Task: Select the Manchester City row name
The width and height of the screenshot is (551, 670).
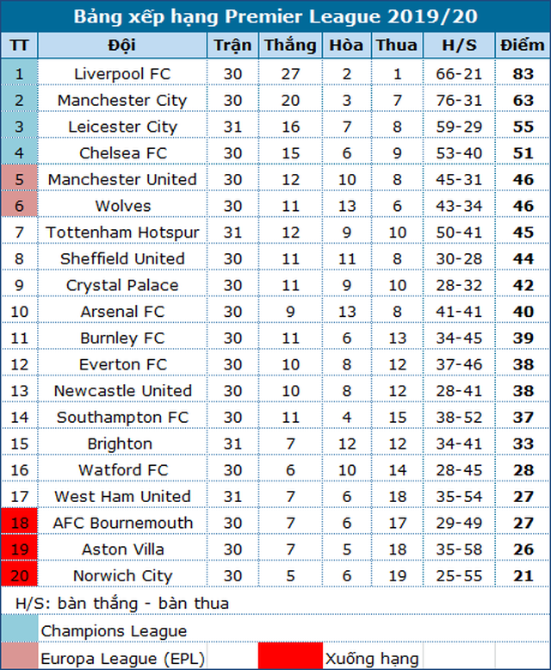Action: (122, 101)
